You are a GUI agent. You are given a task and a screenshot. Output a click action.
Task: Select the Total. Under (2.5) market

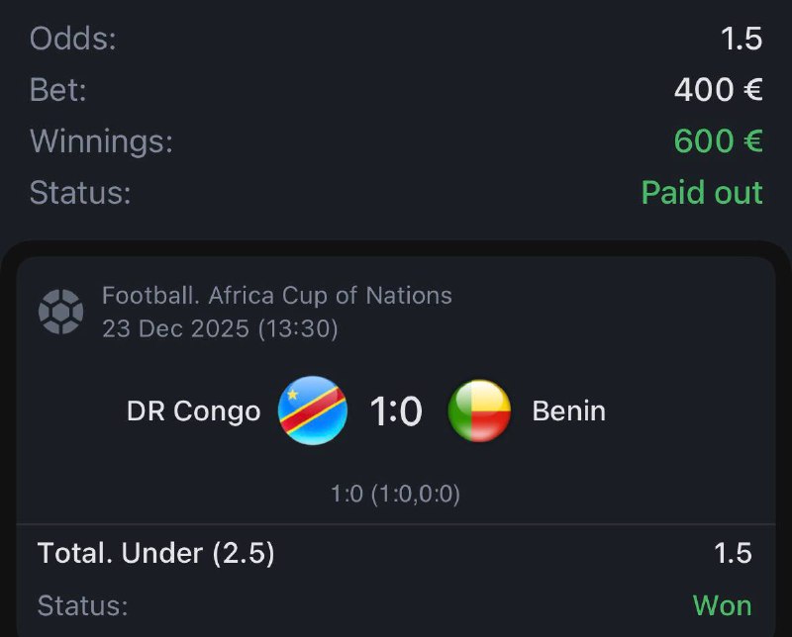[156, 553]
